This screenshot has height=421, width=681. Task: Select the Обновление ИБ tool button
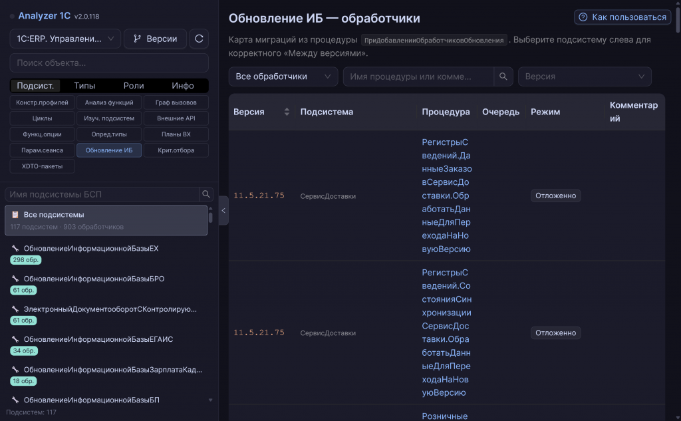coord(109,150)
